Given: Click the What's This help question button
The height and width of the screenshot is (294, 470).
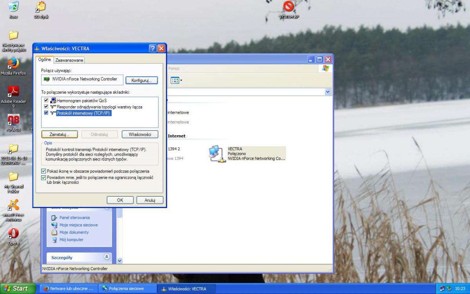Looking at the screenshot, I should tap(153, 49).
